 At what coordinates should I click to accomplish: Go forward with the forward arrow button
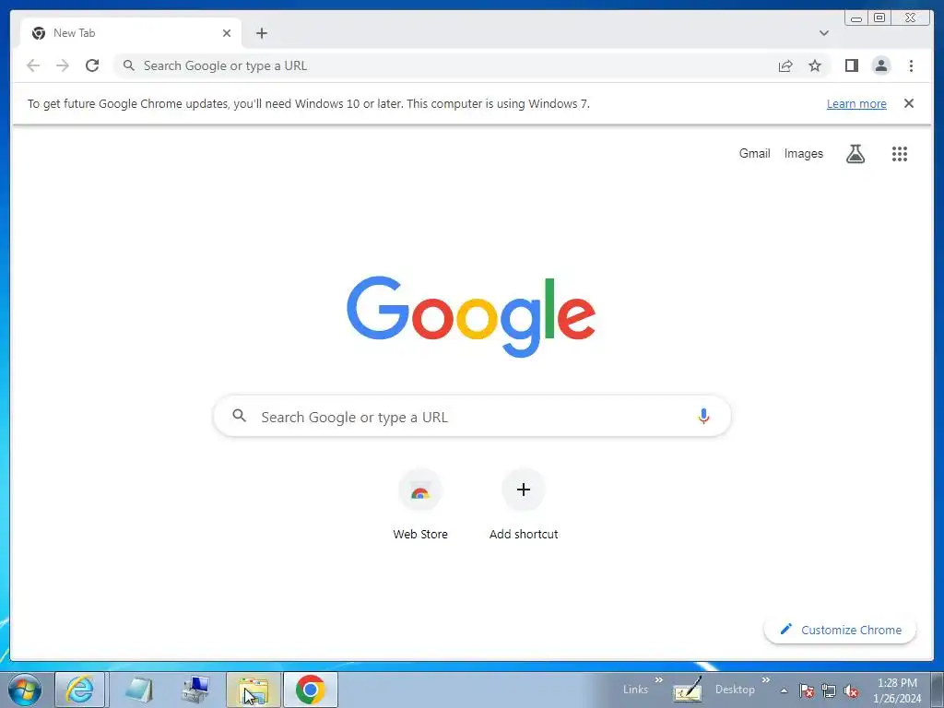(63, 65)
